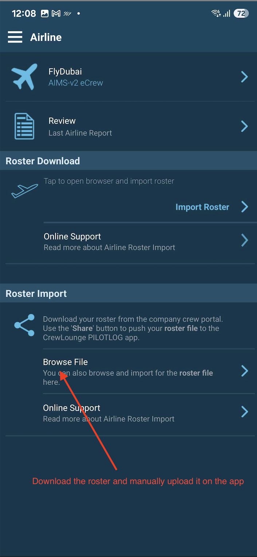Image resolution: width=257 pixels, height=557 pixels.
Task: Tap Import Roster link
Action: click(202, 207)
